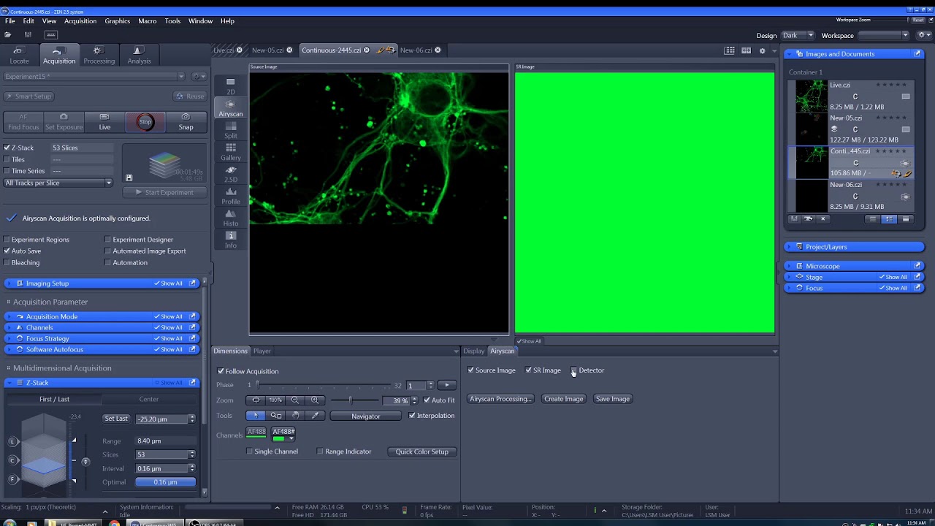The image size is (935, 526).
Task: Click the Phase slider handle
Action: click(258, 385)
